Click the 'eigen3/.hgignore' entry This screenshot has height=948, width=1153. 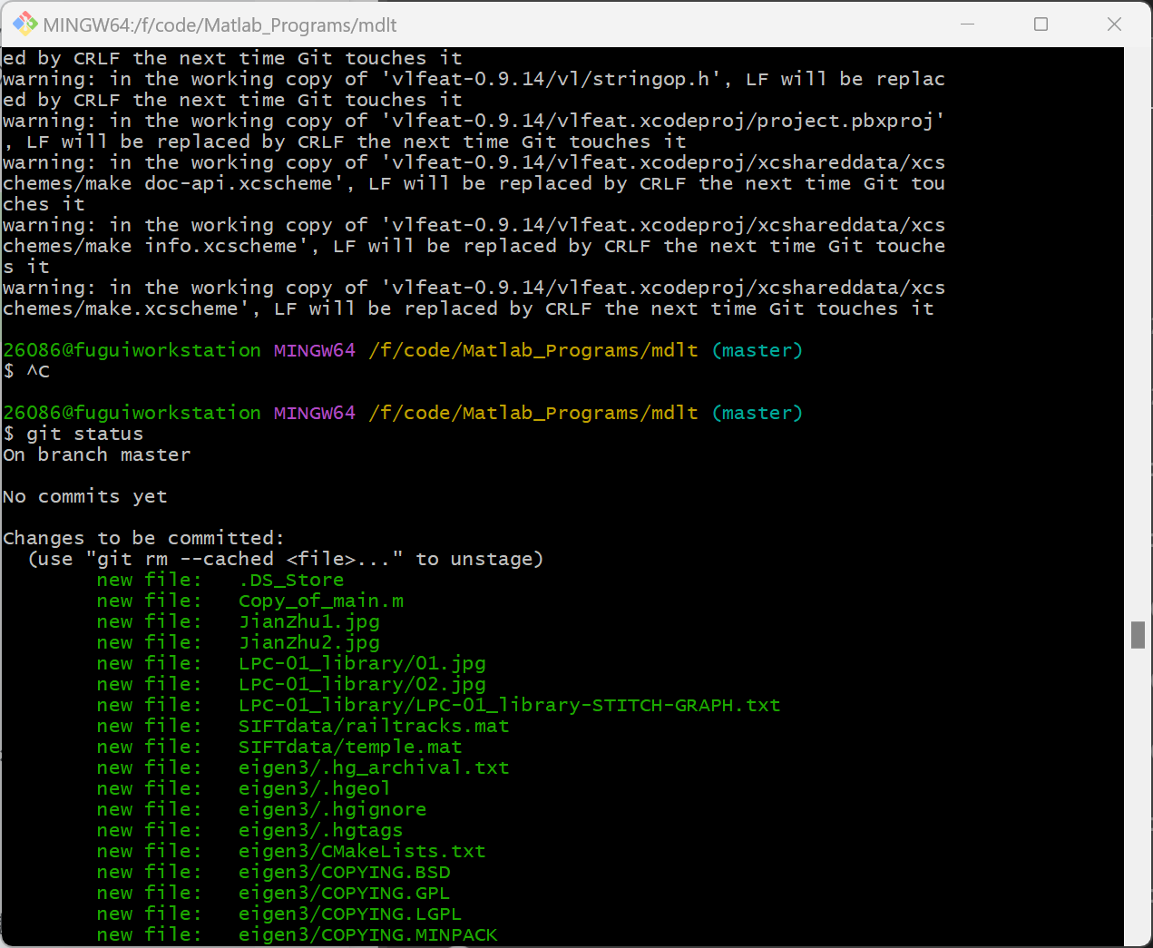coord(333,809)
